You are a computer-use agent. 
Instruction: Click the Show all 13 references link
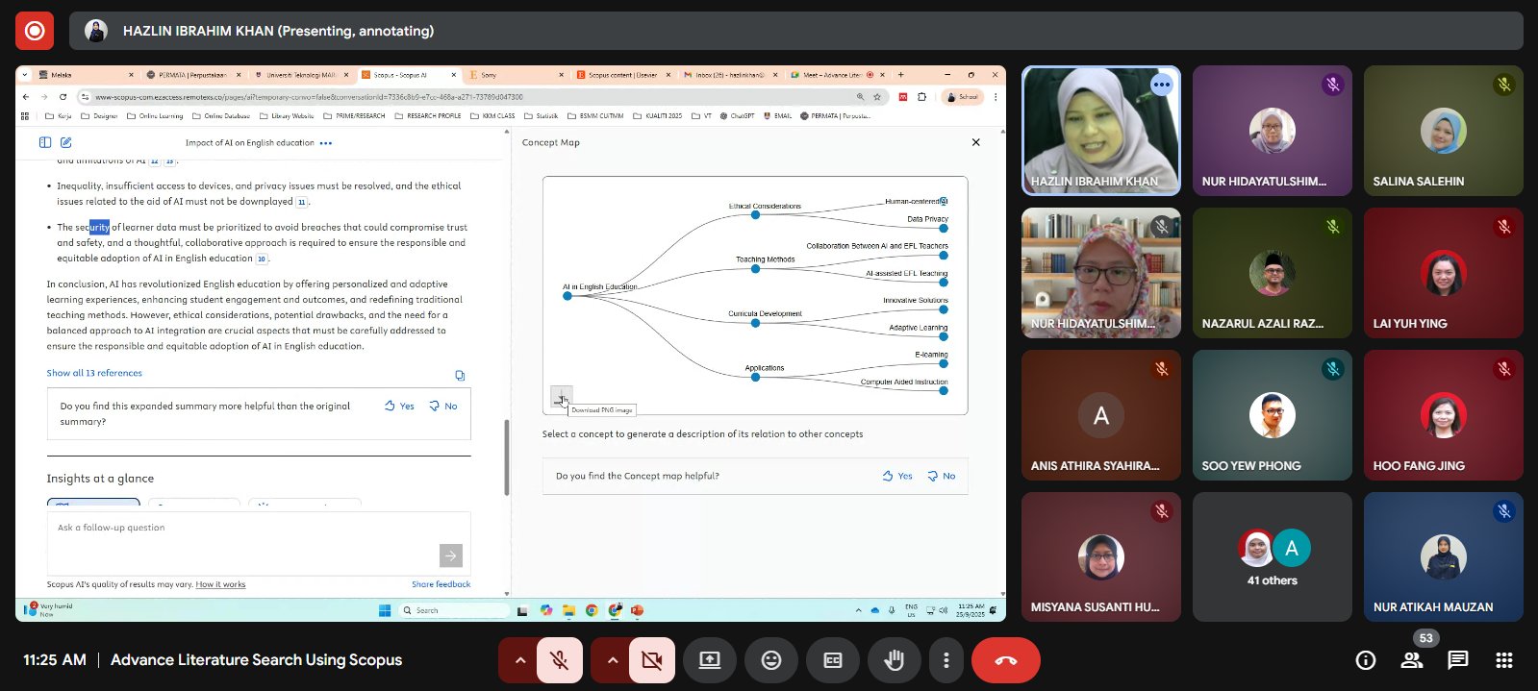[x=94, y=373]
